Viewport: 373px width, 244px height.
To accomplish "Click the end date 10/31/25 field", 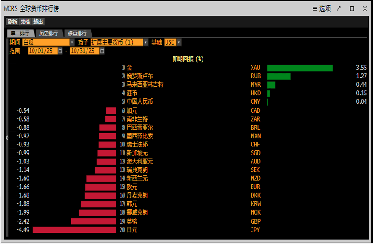I will [x=84, y=51].
